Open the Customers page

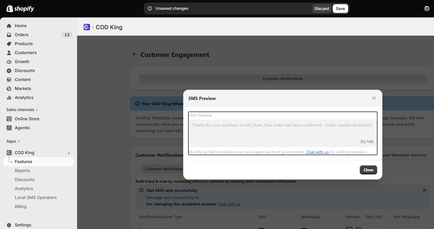tap(26, 53)
